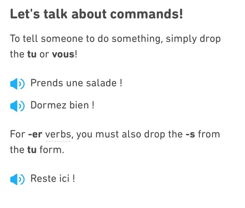Play audio for "Reste ici !"
Image resolution: width=245 pixels, height=208 pixels.
tap(17, 179)
